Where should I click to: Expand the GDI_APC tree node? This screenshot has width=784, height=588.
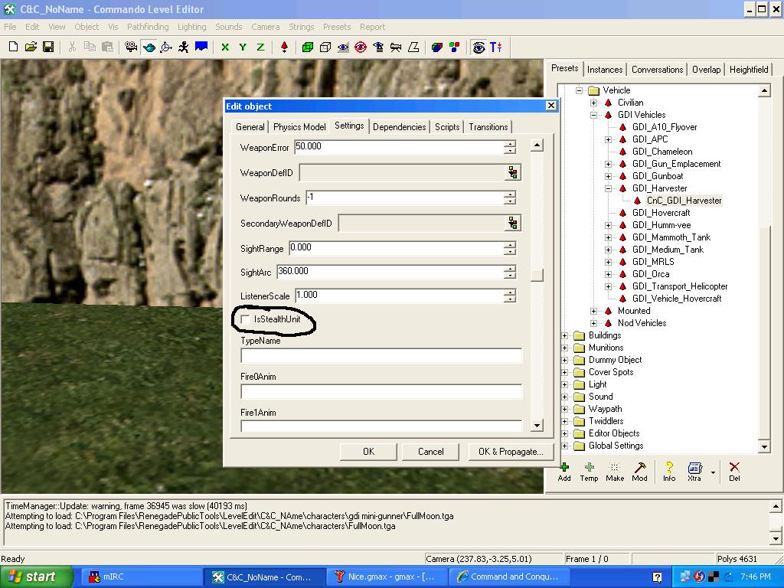[x=608, y=139]
